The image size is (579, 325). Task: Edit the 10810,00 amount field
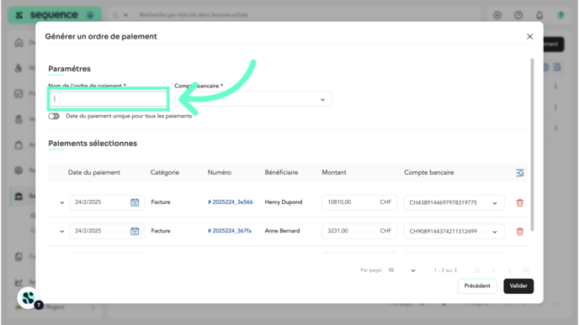coord(359,202)
